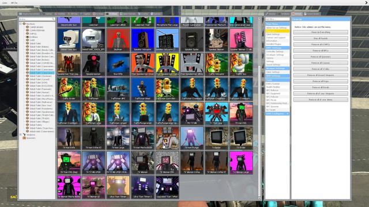This screenshot has height=207, width=369.
Task: Open the Spawners tree item
Action: click(31, 138)
